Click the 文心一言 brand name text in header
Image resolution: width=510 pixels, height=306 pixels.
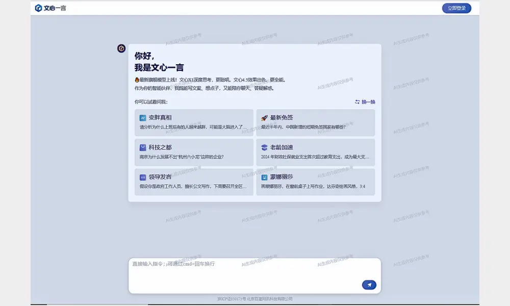point(55,8)
